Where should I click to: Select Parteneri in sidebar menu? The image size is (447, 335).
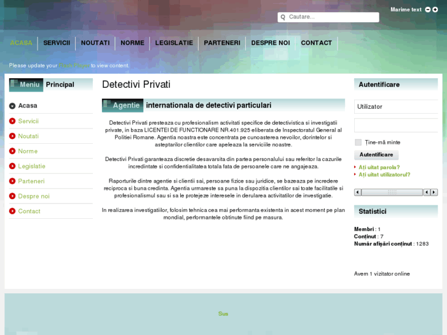pyautogui.click(x=31, y=181)
